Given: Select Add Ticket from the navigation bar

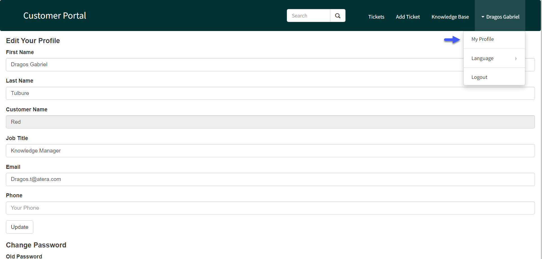Looking at the screenshot, I should click(408, 17).
